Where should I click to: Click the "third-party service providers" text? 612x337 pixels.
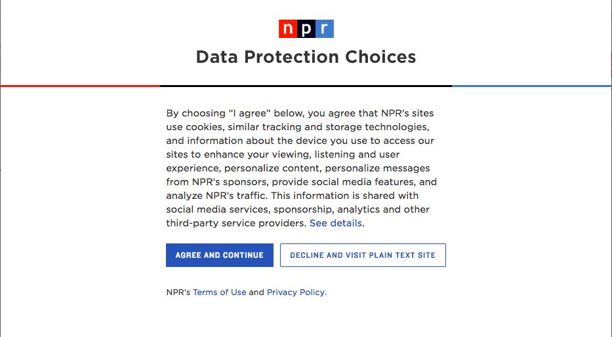click(x=236, y=223)
